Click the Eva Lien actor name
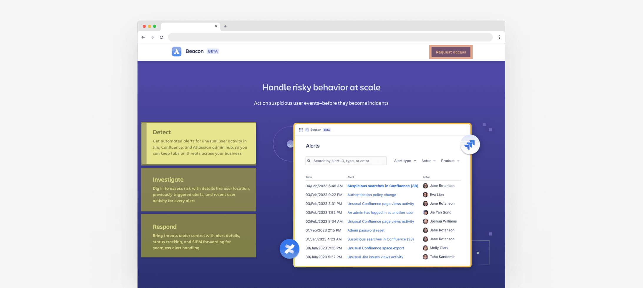 437,195
